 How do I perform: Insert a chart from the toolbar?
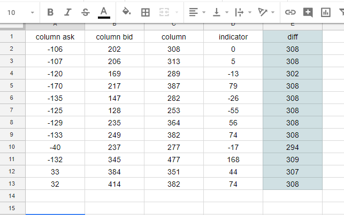325,12
